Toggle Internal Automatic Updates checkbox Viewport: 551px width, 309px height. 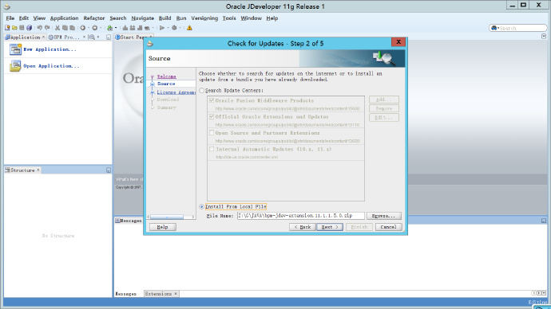(x=212, y=149)
